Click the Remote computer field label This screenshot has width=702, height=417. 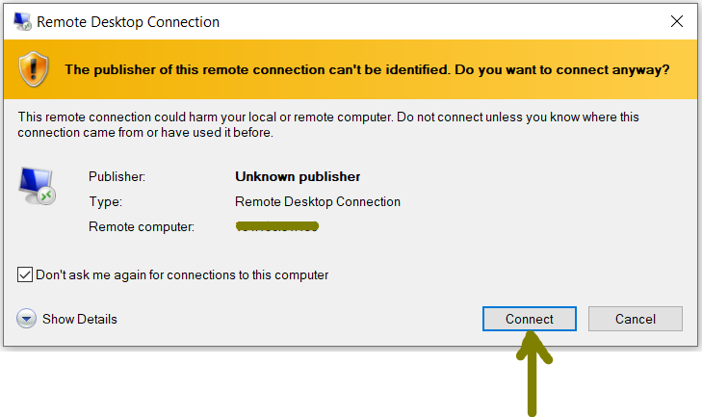click(142, 226)
